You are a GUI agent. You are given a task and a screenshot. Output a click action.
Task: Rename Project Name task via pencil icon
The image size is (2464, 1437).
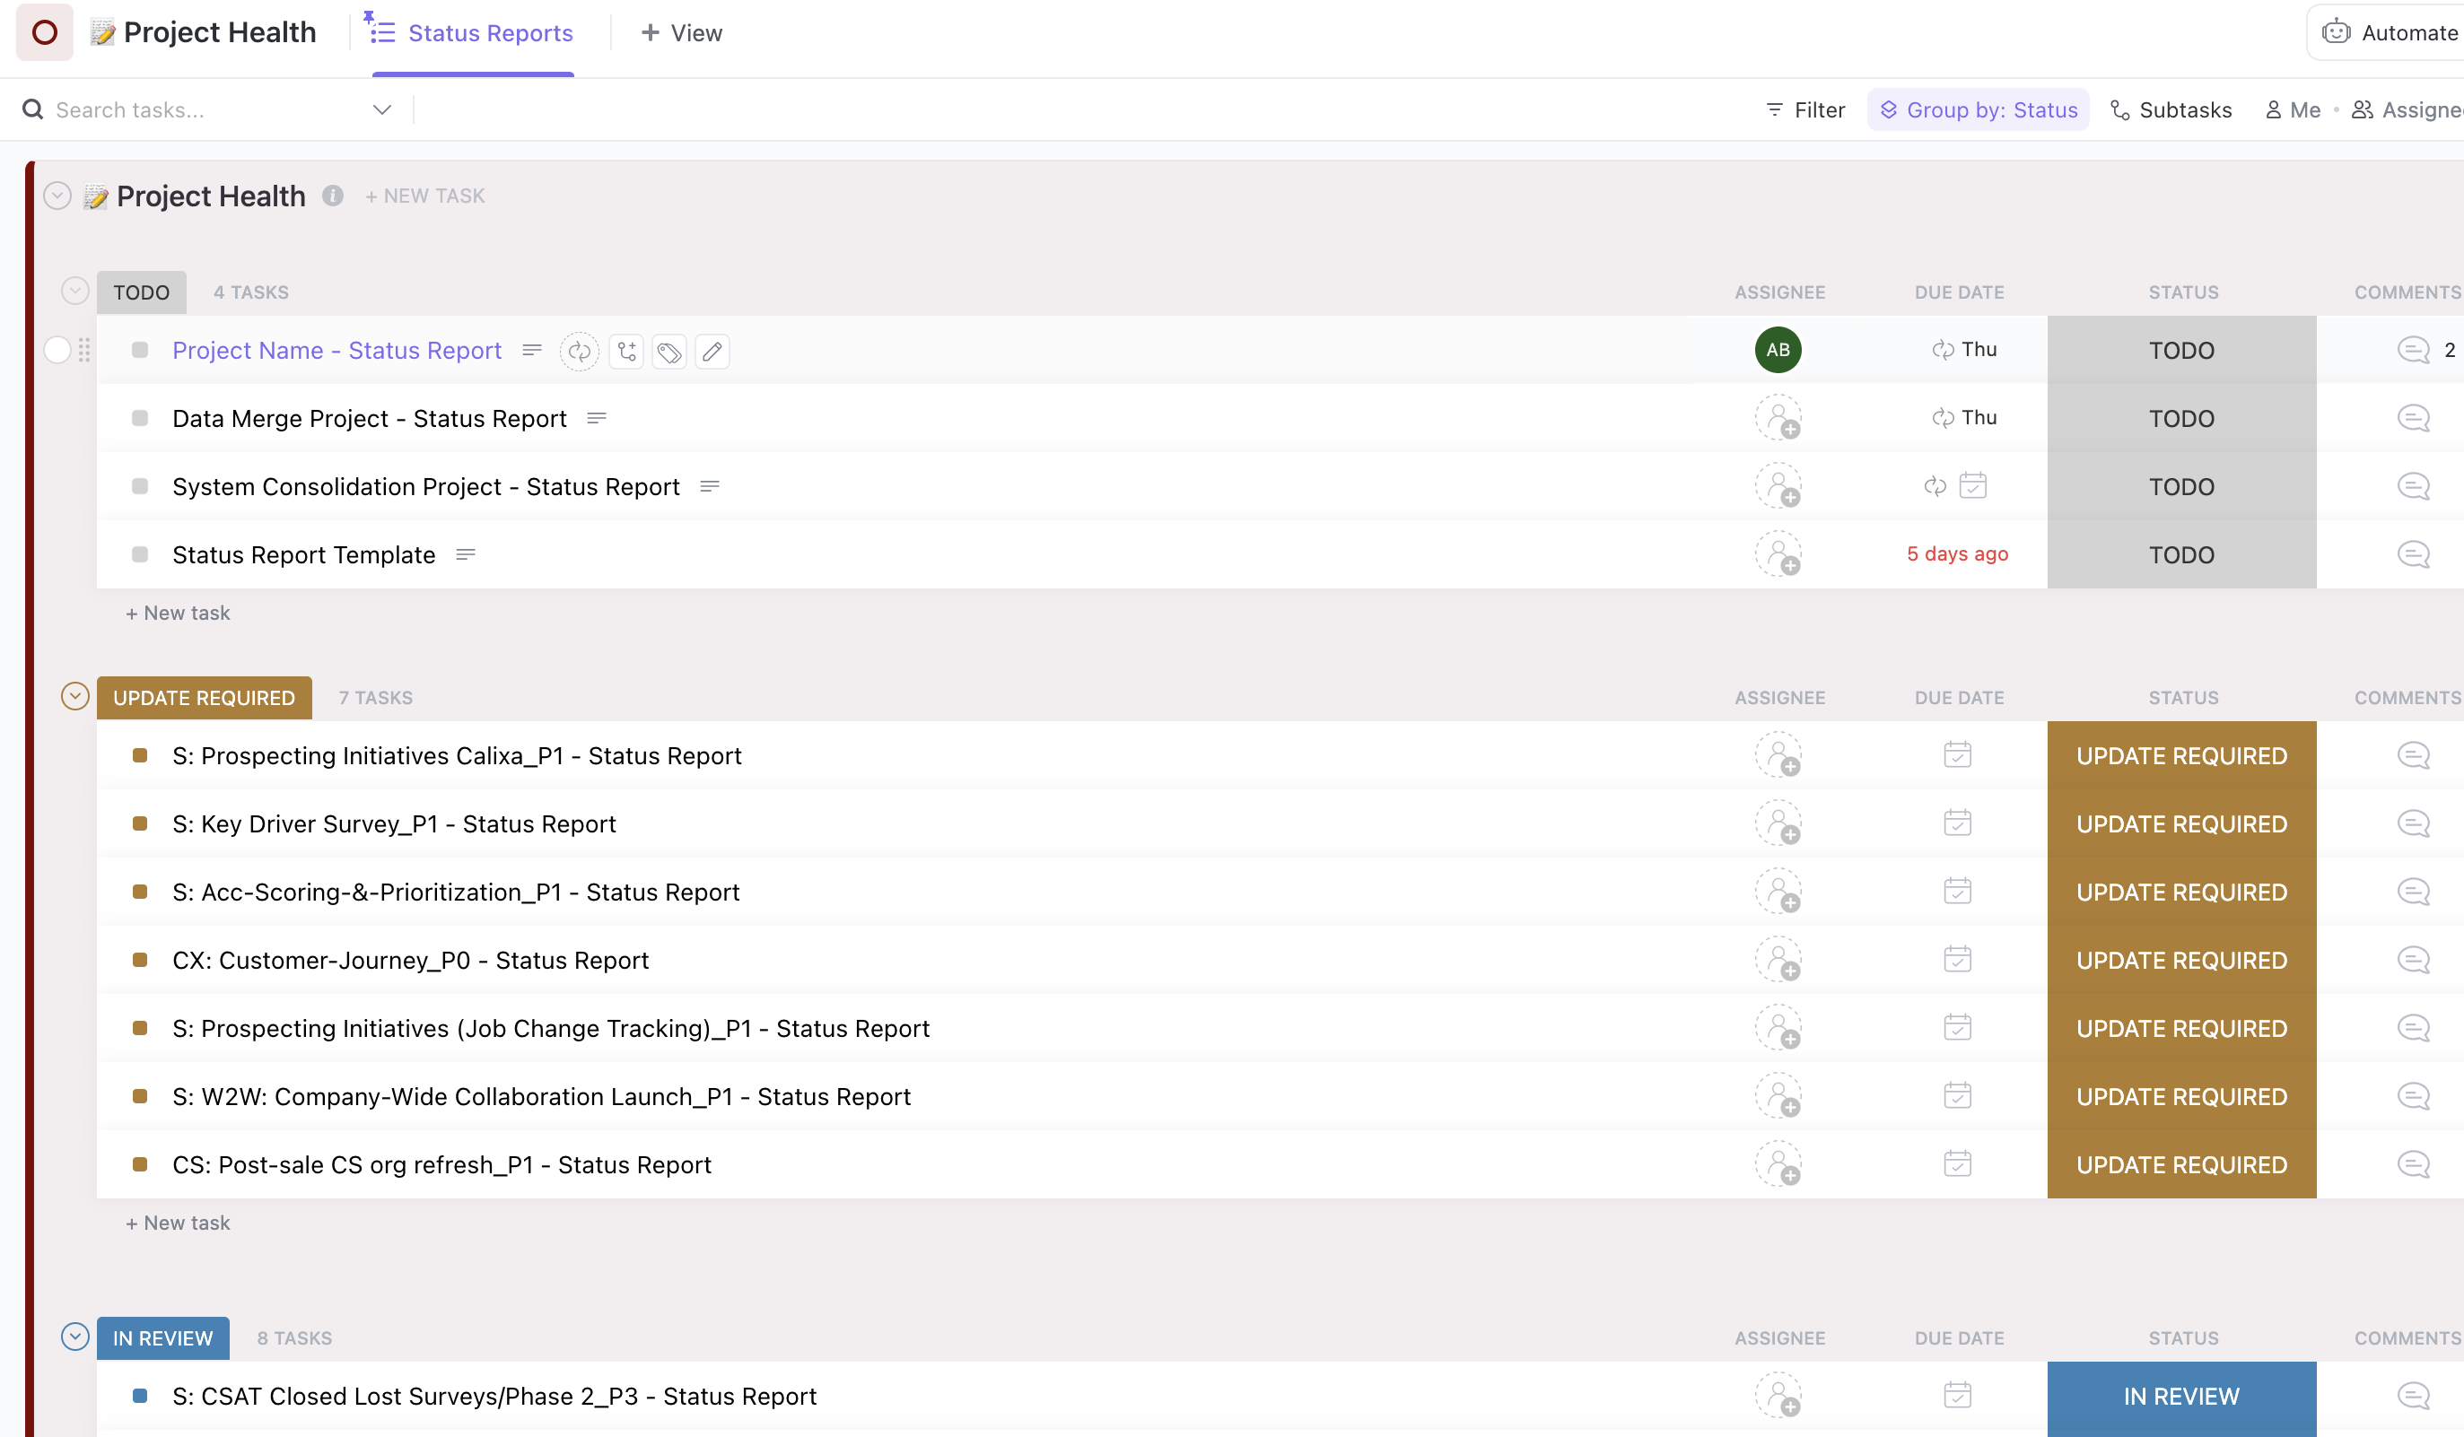[x=712, y=351]
